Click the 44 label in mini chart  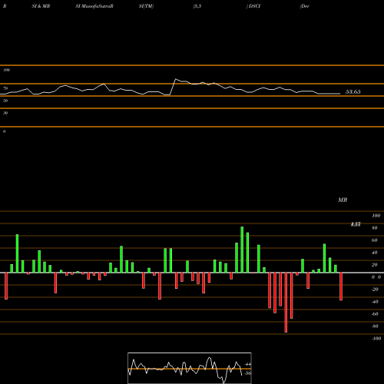click(x=248, y=364)
